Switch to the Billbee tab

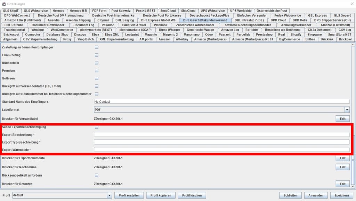pyautogui.click(x=310, y=39)
